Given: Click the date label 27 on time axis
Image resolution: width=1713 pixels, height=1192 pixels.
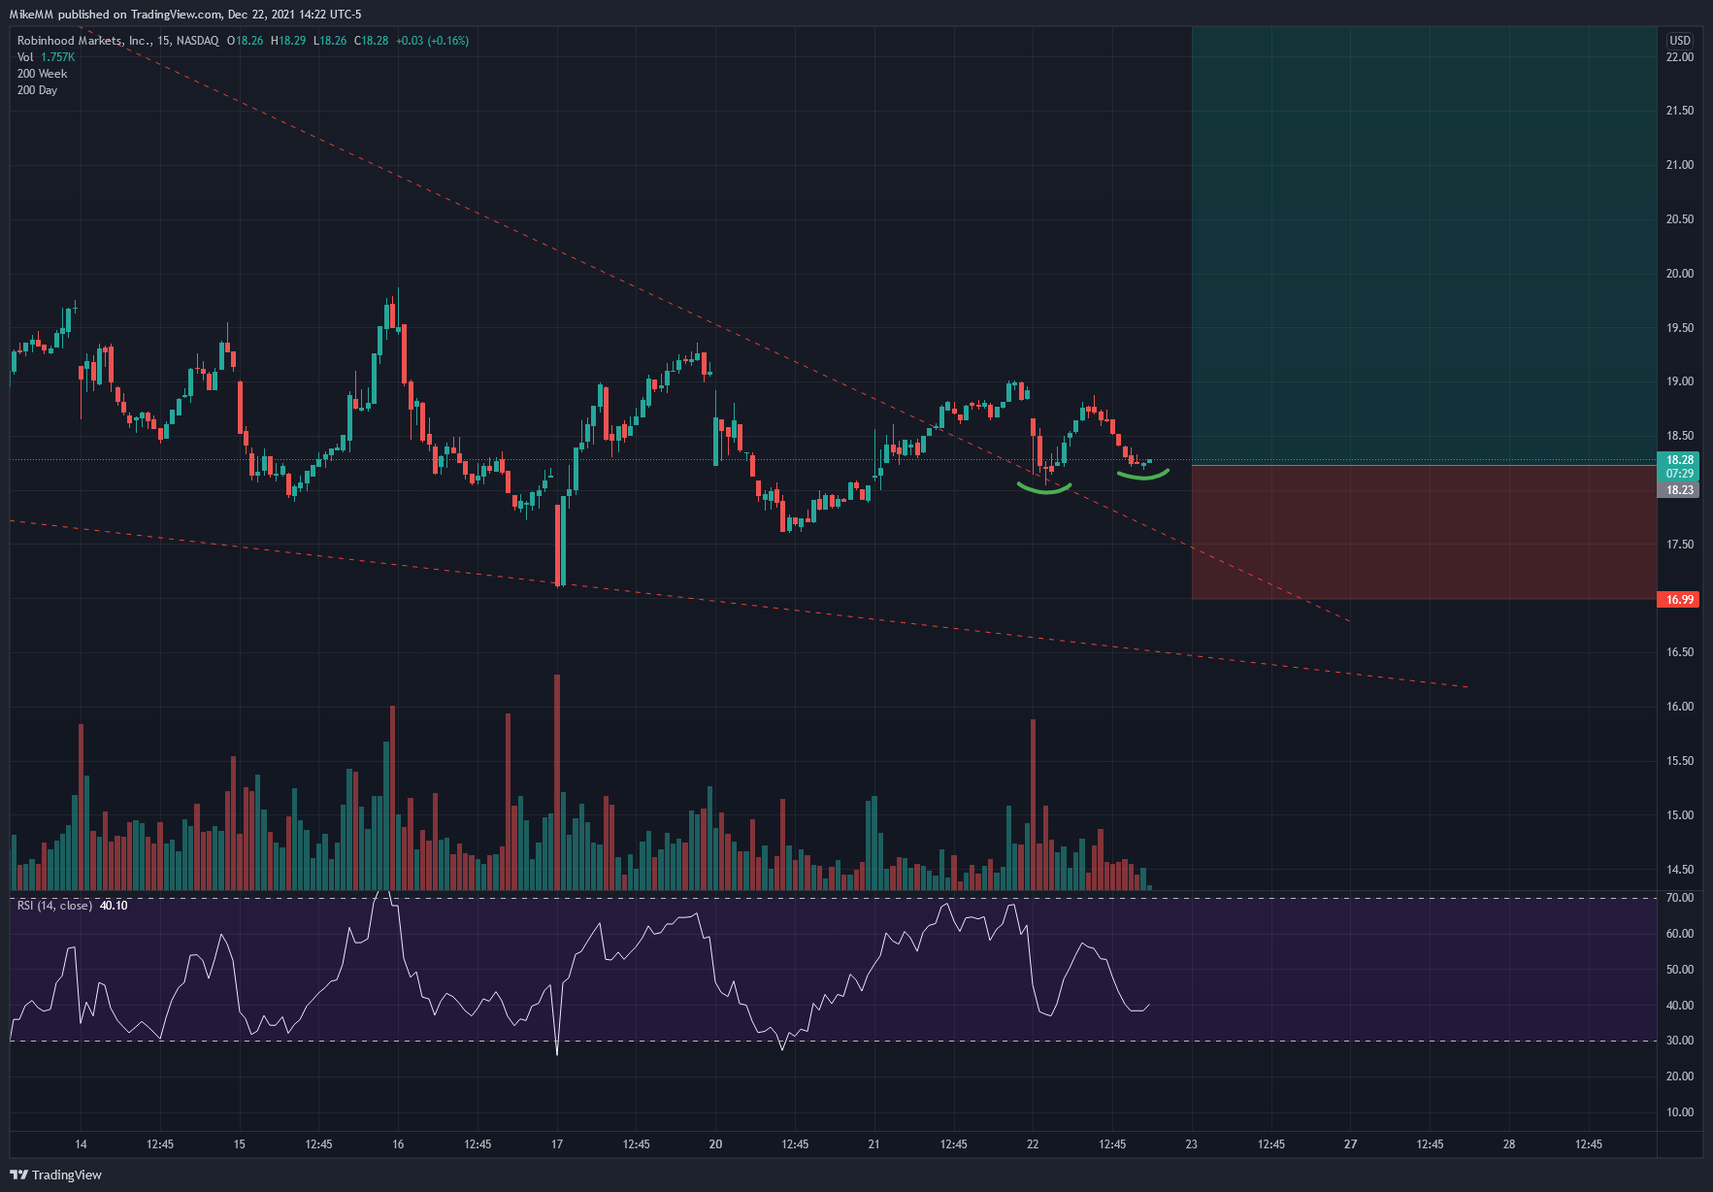Looking at the screenshot, I should coord(1350,1144).
